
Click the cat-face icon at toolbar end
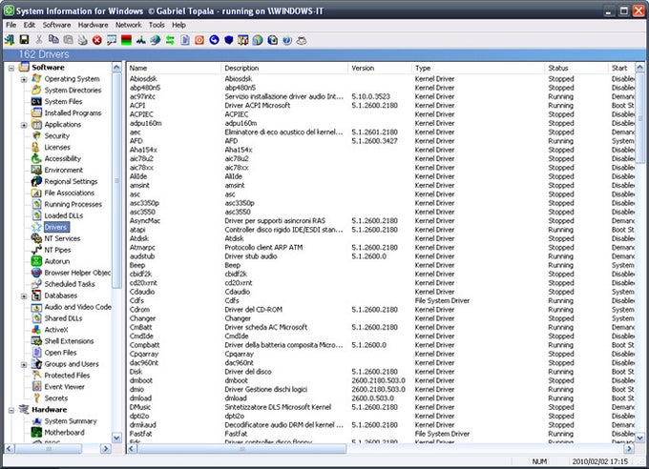(x=302, y=40)
